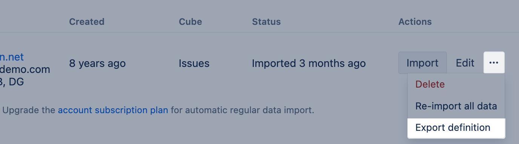Image resolution: width=519 pixels, height=144 pixels.
Task: Click the 8 years ago created date
Action: coord(97,63)
